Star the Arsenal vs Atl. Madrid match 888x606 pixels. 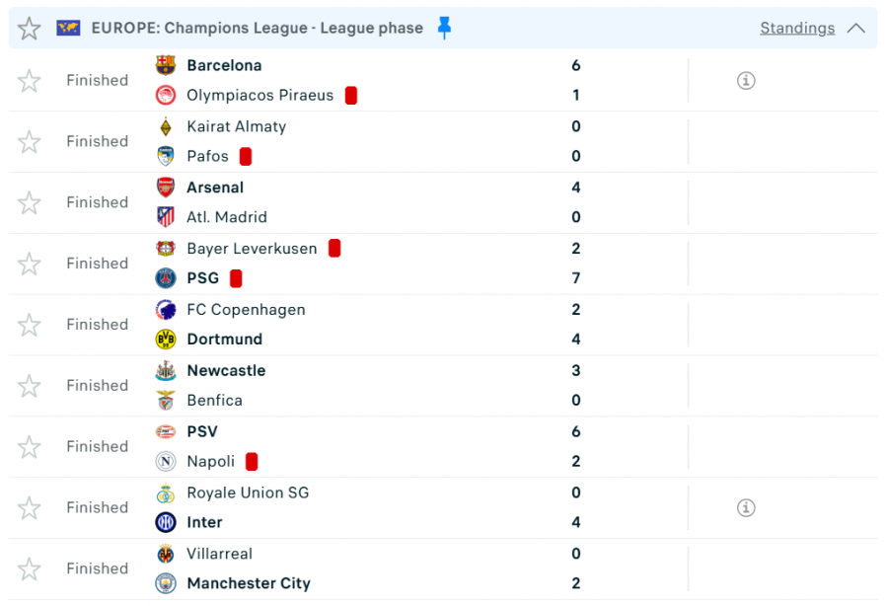point(30,203)
